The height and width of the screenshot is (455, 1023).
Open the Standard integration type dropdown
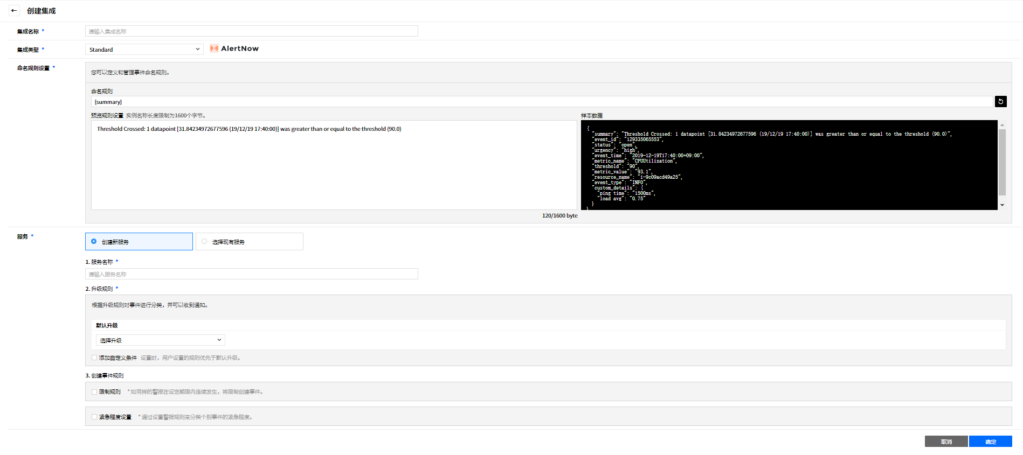[144, 50]
